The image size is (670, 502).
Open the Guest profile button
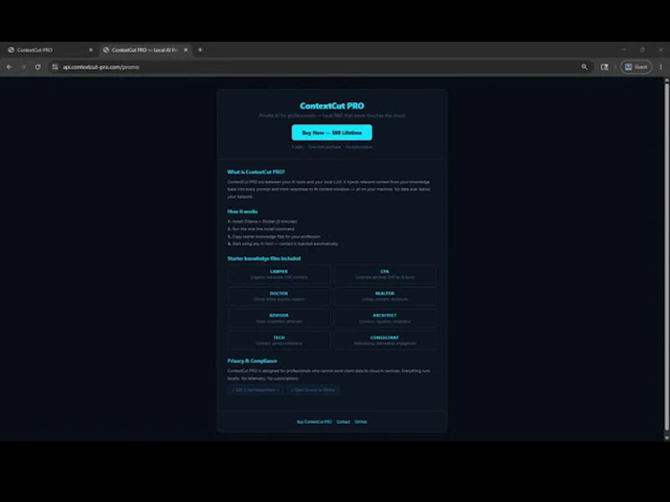click(x=636, y=67)
